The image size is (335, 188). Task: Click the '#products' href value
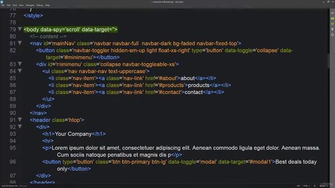(x=172, y=85)
